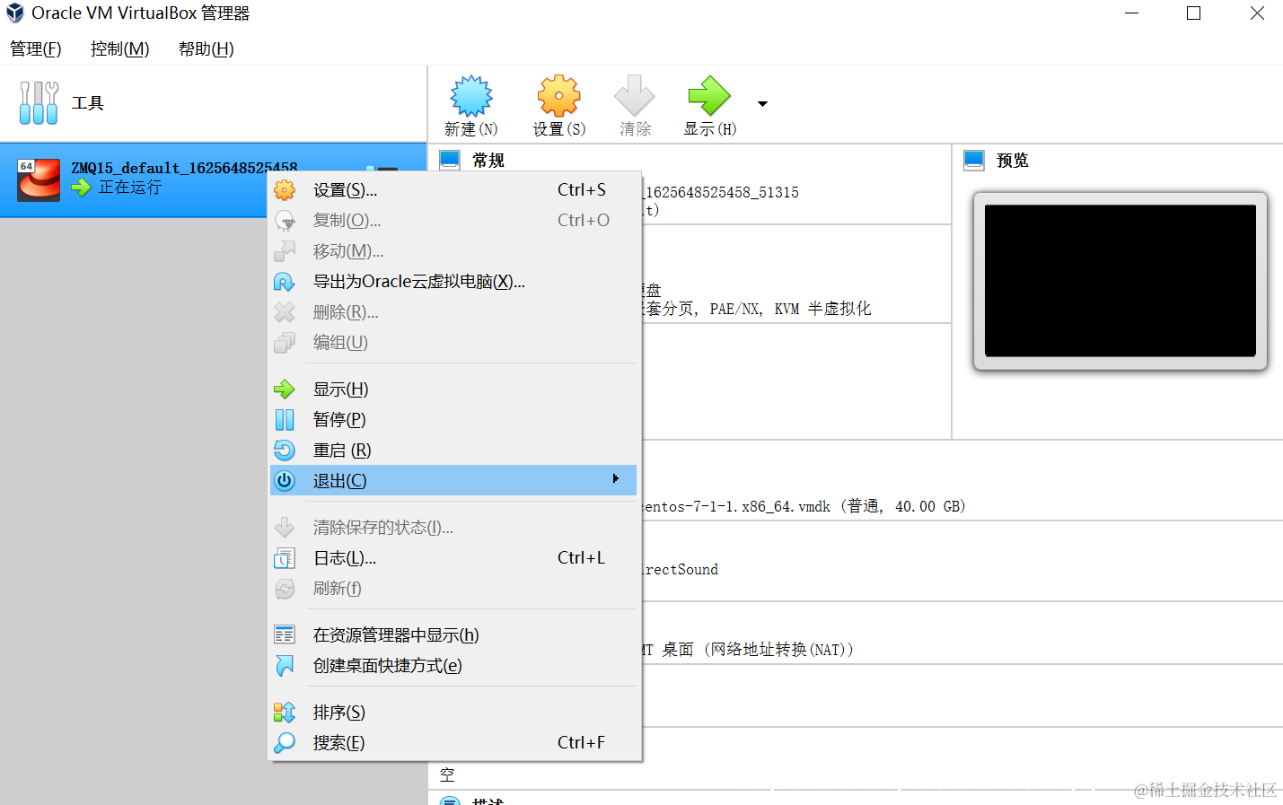Click the KVM 半虚拟化 text
This screenshot has height=805, width=1283.
tap(822, 309)
